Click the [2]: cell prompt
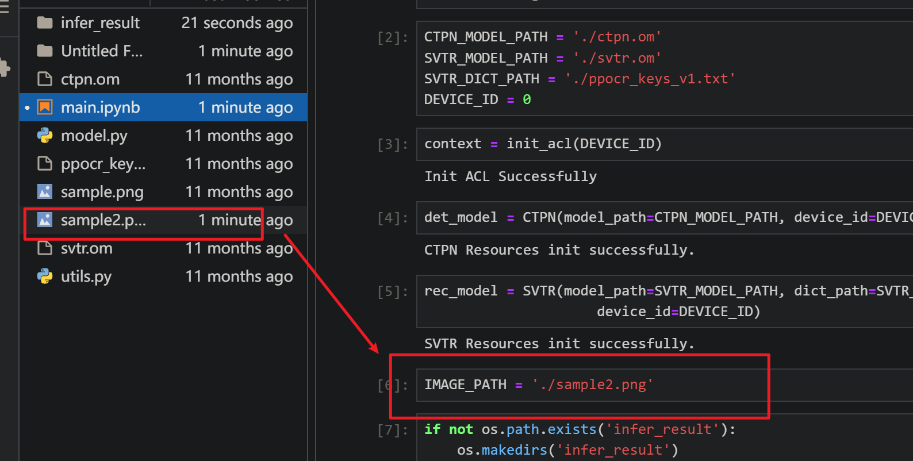 pos(393,37)
